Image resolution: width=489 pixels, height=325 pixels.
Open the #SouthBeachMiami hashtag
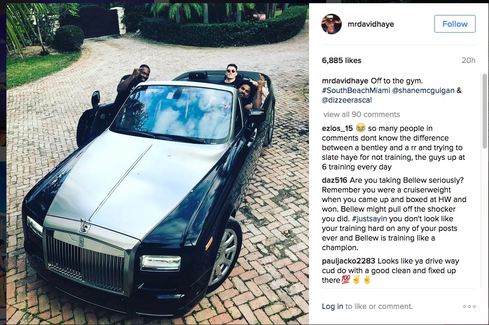(356, 90)
